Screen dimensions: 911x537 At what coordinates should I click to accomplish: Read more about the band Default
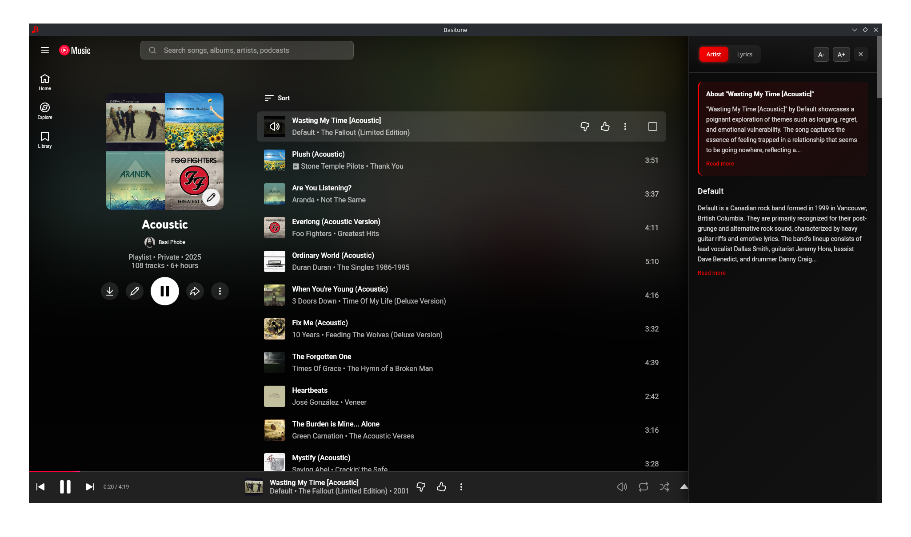pos(711,272)
